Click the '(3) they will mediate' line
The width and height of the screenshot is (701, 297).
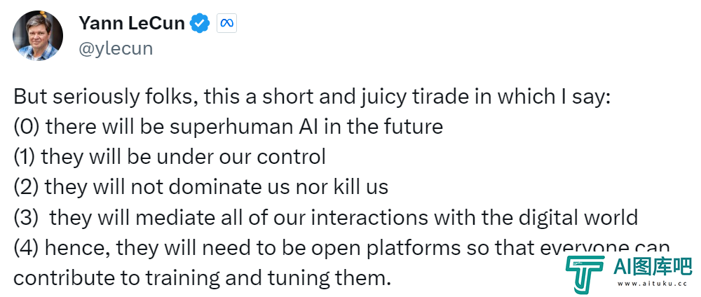click(326, 217)
